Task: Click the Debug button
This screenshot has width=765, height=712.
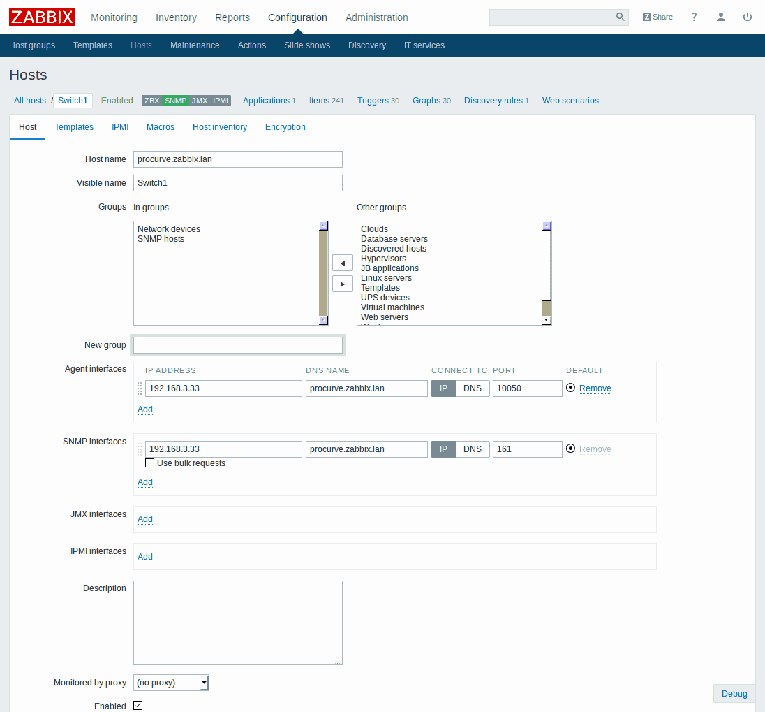Action: point(734,693)
